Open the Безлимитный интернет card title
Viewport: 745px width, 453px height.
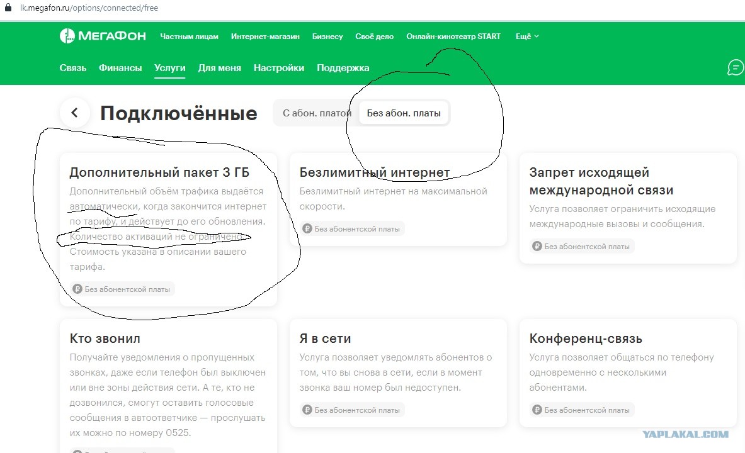pyautogui.click(x=375, y=172)
